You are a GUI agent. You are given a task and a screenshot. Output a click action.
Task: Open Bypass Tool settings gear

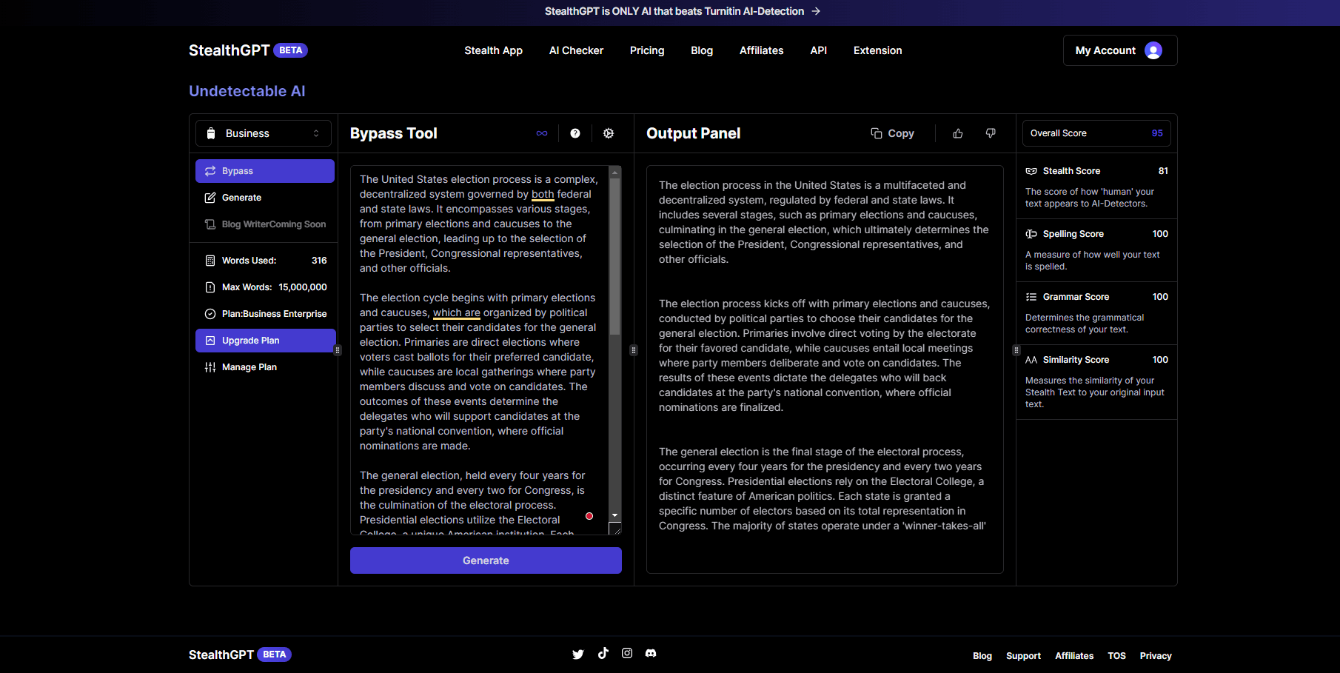point(609,133)
